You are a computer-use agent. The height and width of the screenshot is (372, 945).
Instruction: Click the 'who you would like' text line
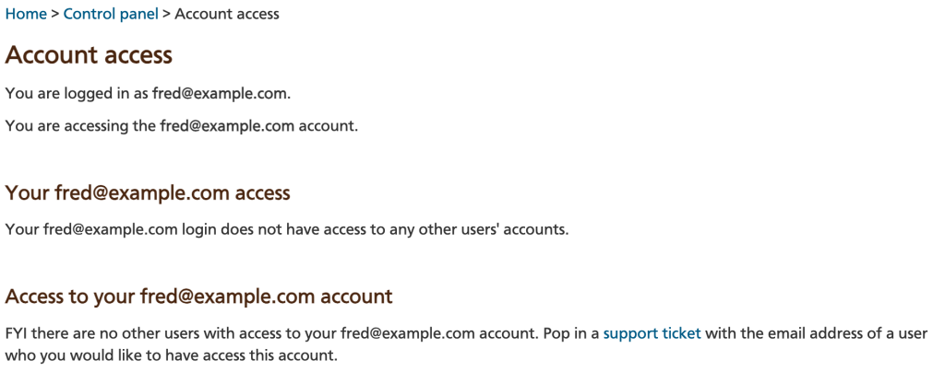[x=171, y=355]
